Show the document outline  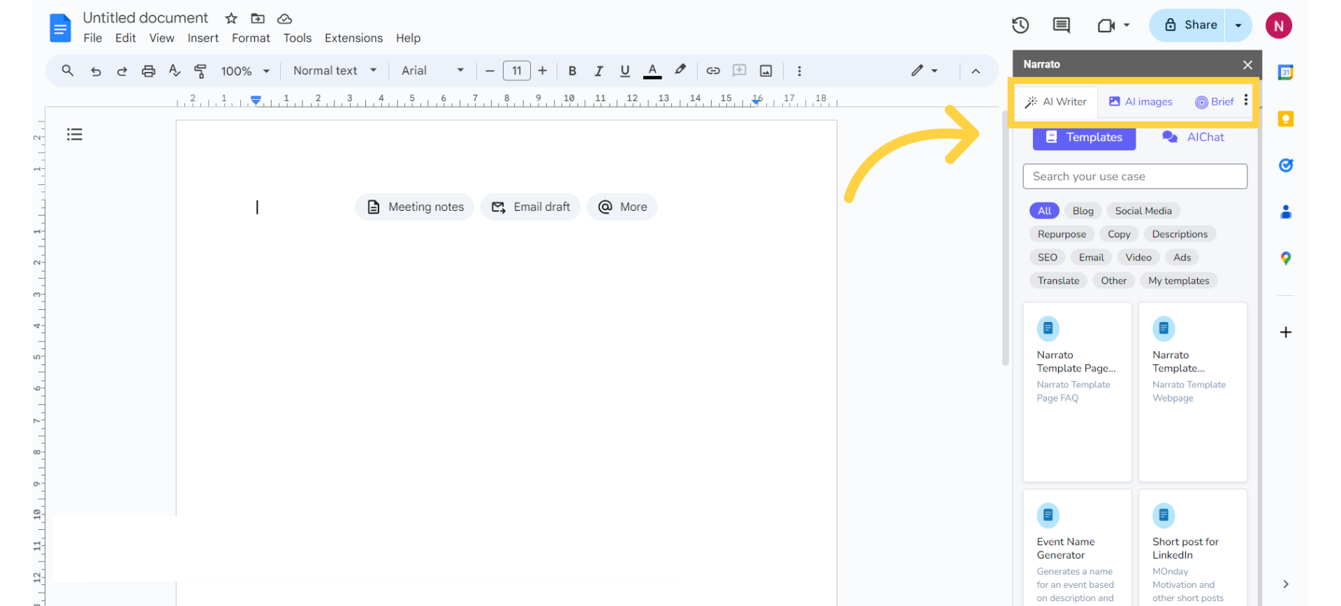tap(75, 134)
